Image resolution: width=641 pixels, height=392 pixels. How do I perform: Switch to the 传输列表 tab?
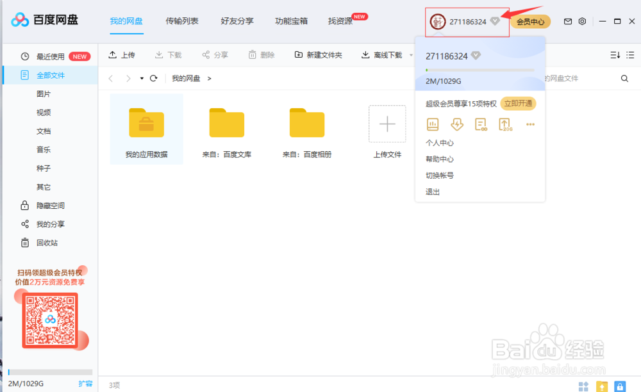pyautogui.click(x=181, y=20)
